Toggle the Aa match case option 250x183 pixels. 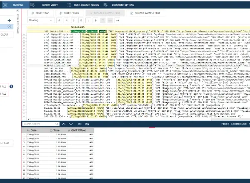click(x=87, y=124)
